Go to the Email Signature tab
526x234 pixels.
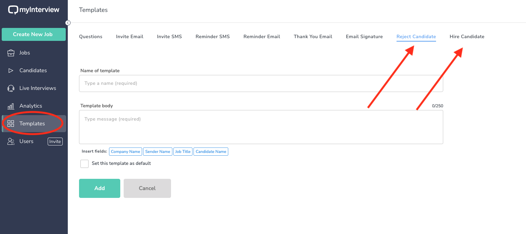pos(364,36)
